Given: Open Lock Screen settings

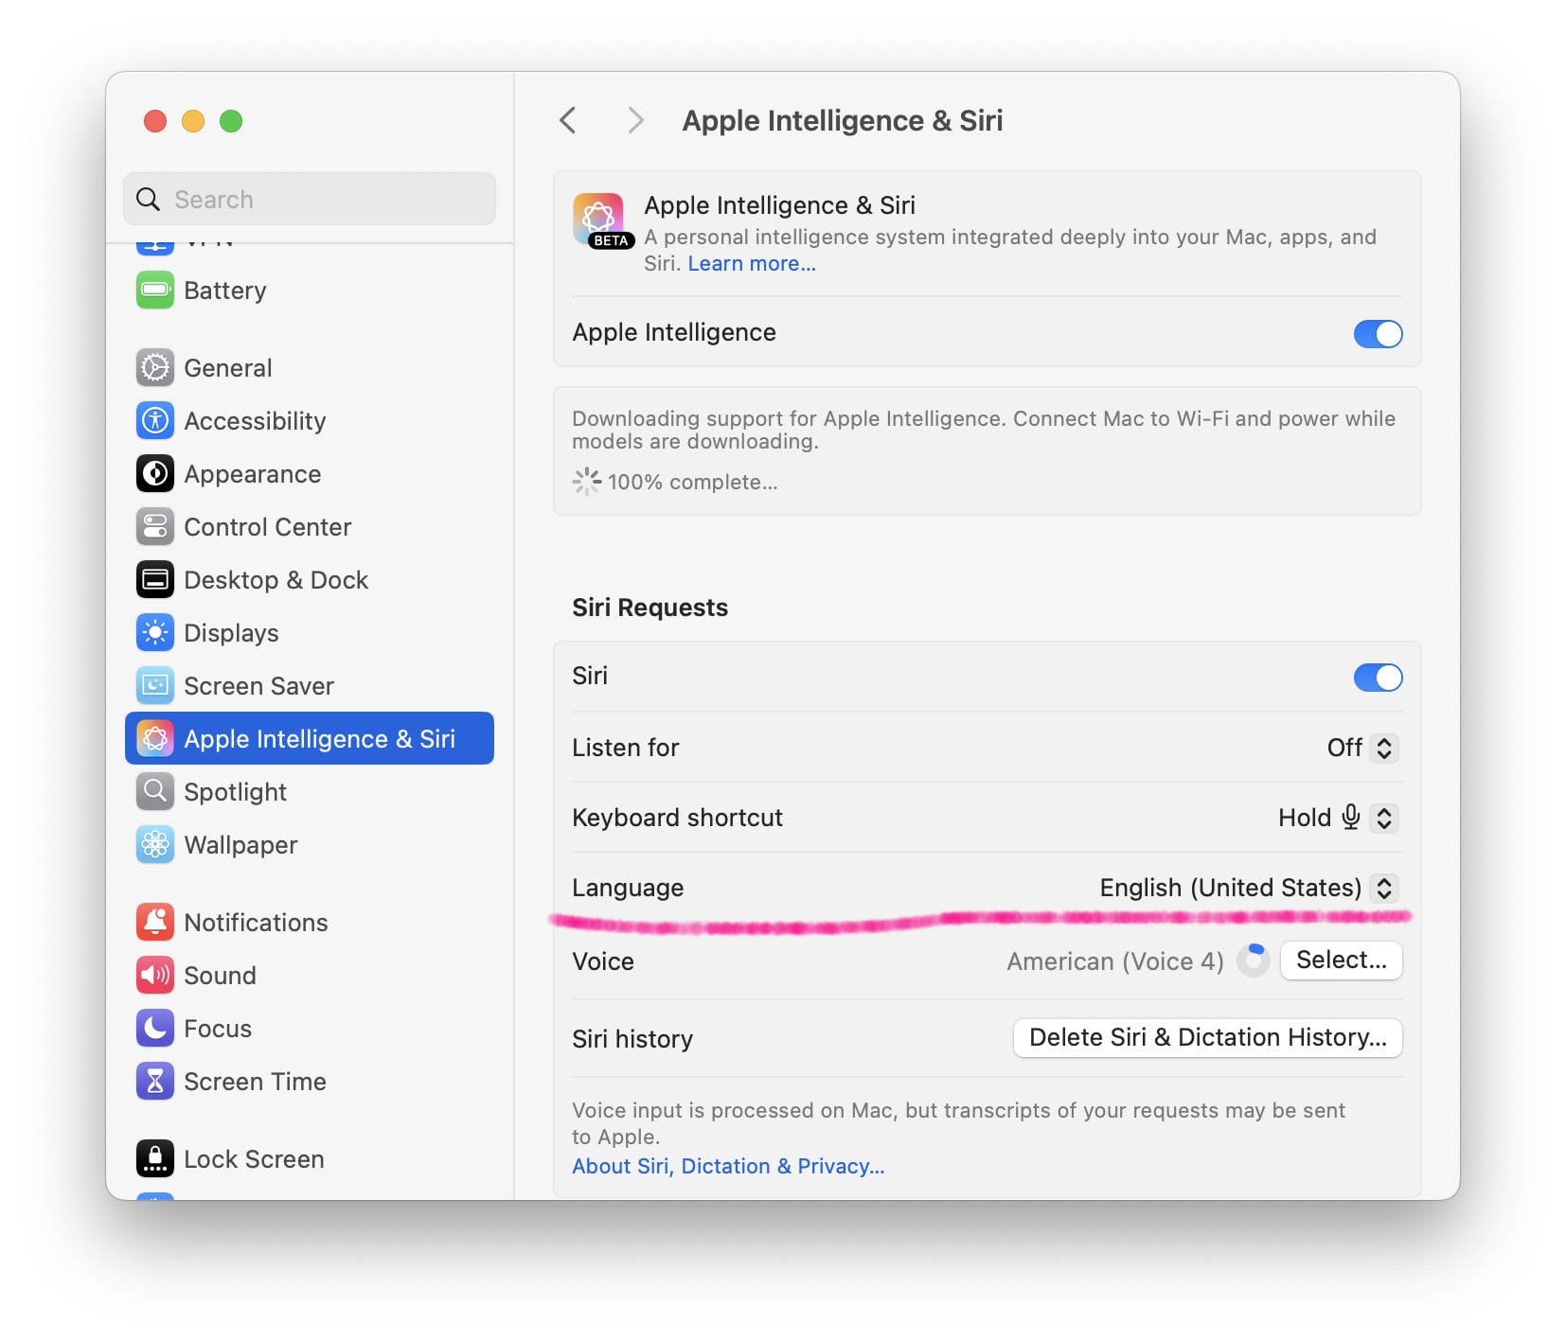Looking at the screenshot, I should (x=310, y=1159).
